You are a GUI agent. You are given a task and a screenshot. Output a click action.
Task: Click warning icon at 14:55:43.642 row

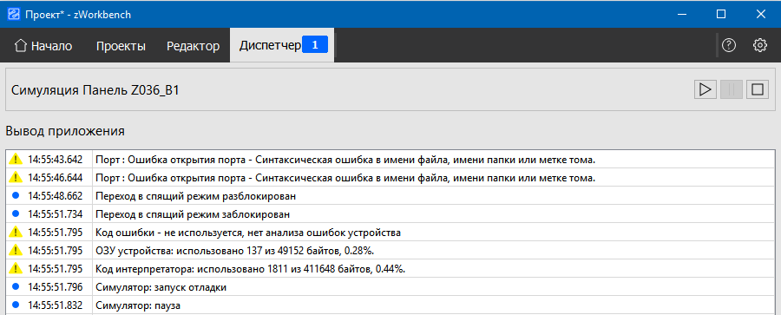pyautogui.click(x=16, y=160)
